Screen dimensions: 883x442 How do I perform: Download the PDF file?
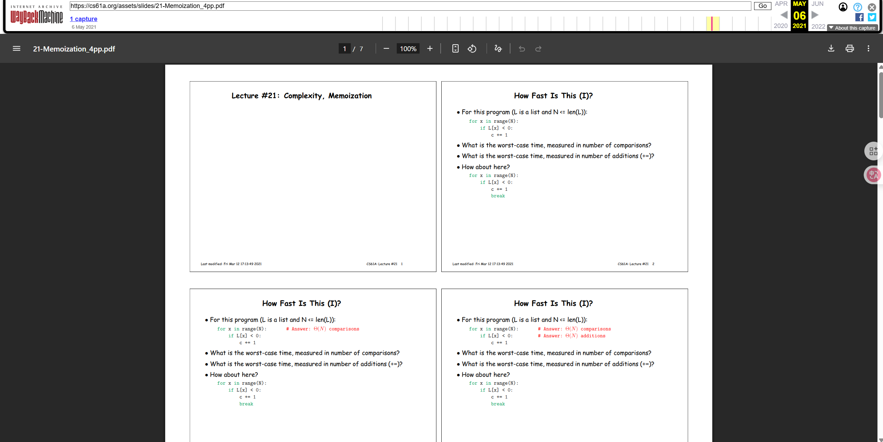coord(831,49)
